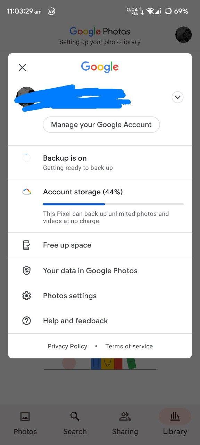Tap the backup progress spinner icon
Viewport: 200px width, 445px height.
(x=26, y=158)
